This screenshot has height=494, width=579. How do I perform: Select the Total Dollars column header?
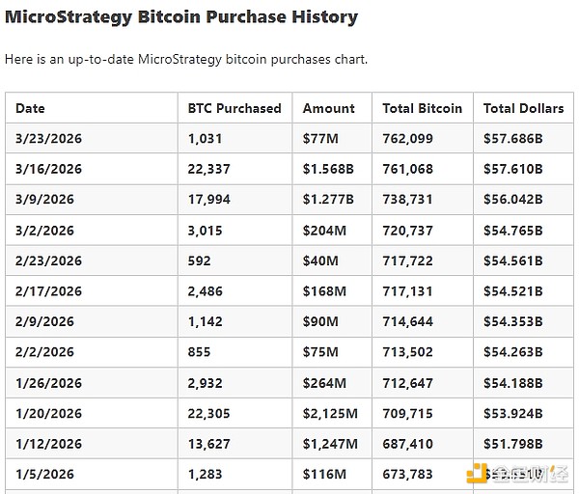pyautogui.click(x=523, y=108)
